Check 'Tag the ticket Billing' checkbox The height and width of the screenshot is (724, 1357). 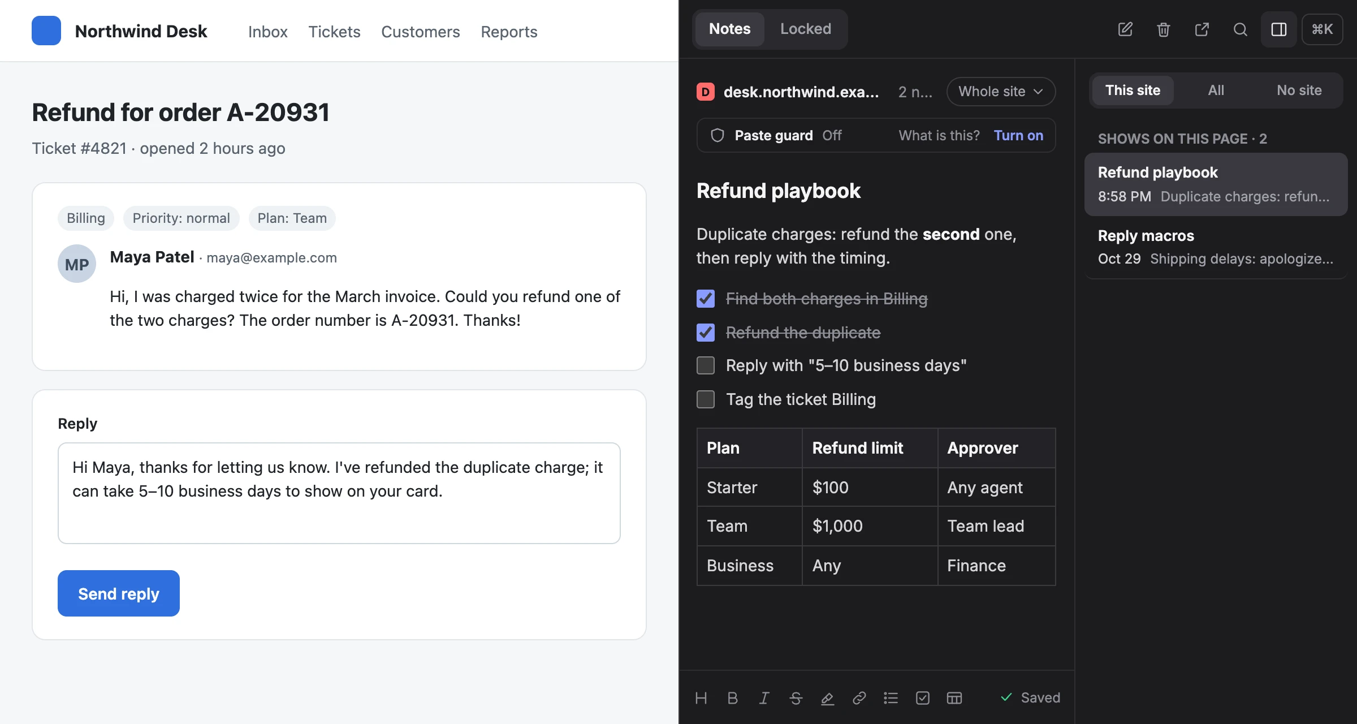[706, 399]
